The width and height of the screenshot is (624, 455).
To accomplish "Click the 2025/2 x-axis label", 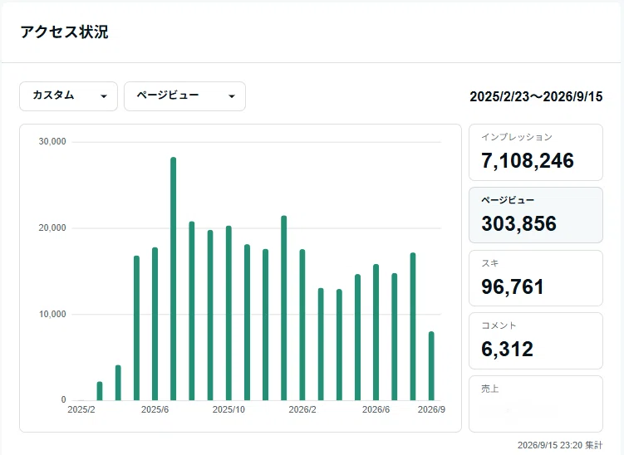I will (x=81, y=409).
